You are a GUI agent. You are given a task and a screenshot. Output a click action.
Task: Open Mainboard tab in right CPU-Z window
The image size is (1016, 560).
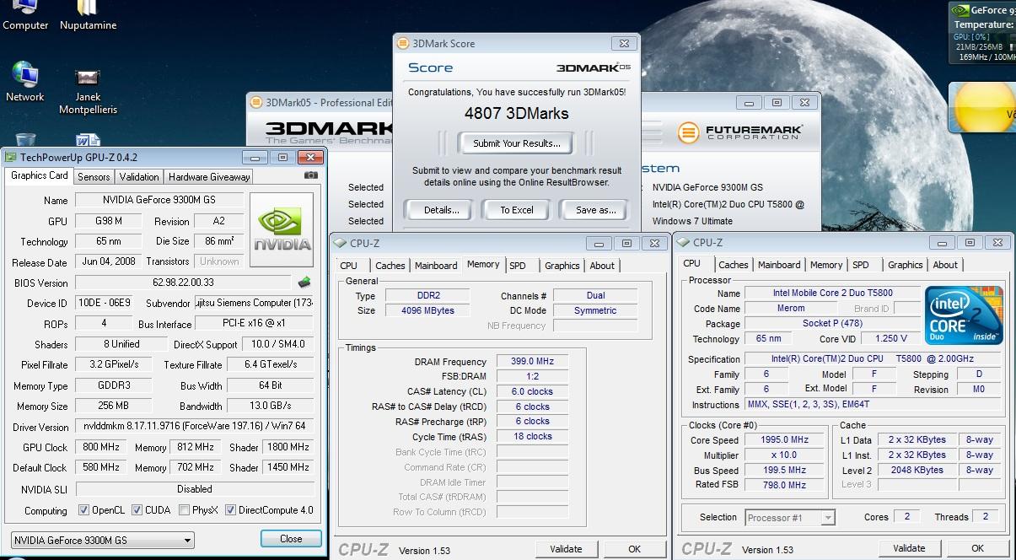779,265
